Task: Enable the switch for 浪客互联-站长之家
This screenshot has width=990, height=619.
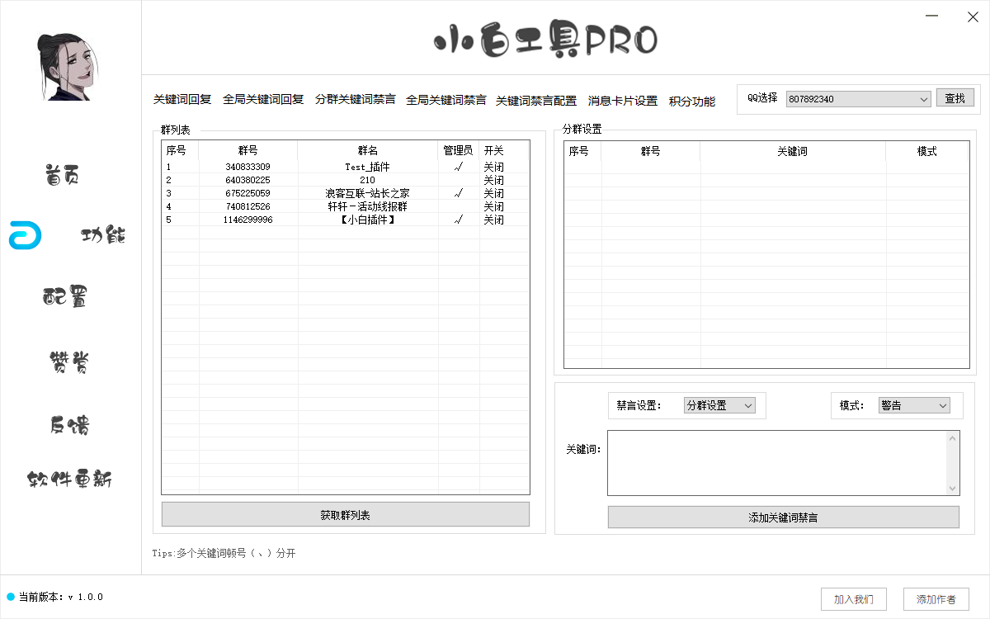Action: pos(493,193)
